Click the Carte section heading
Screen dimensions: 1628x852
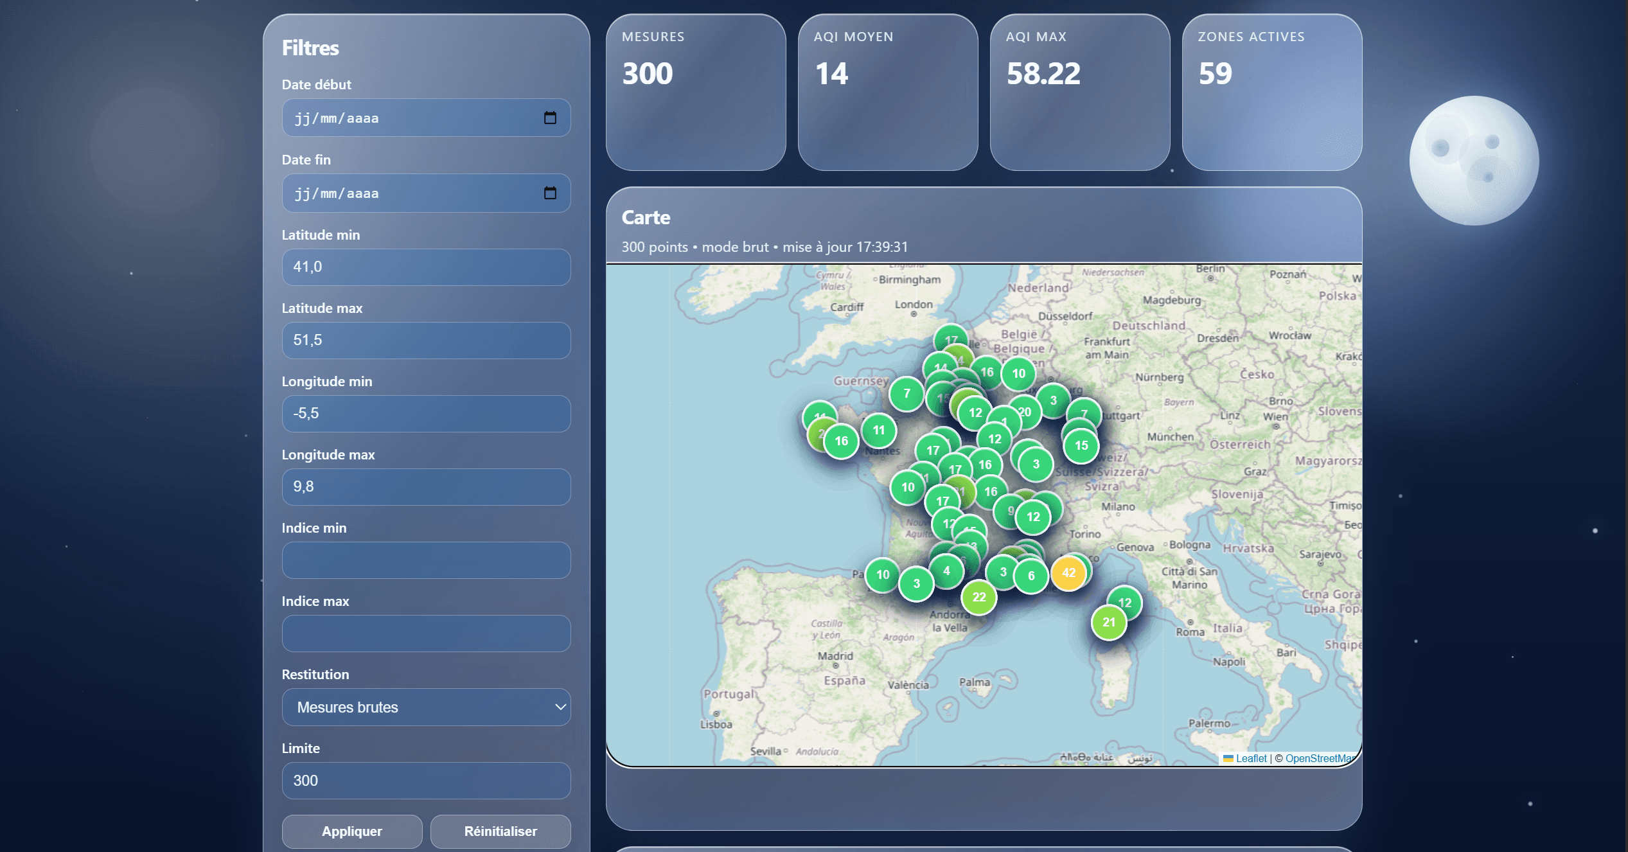coord(646,217)
